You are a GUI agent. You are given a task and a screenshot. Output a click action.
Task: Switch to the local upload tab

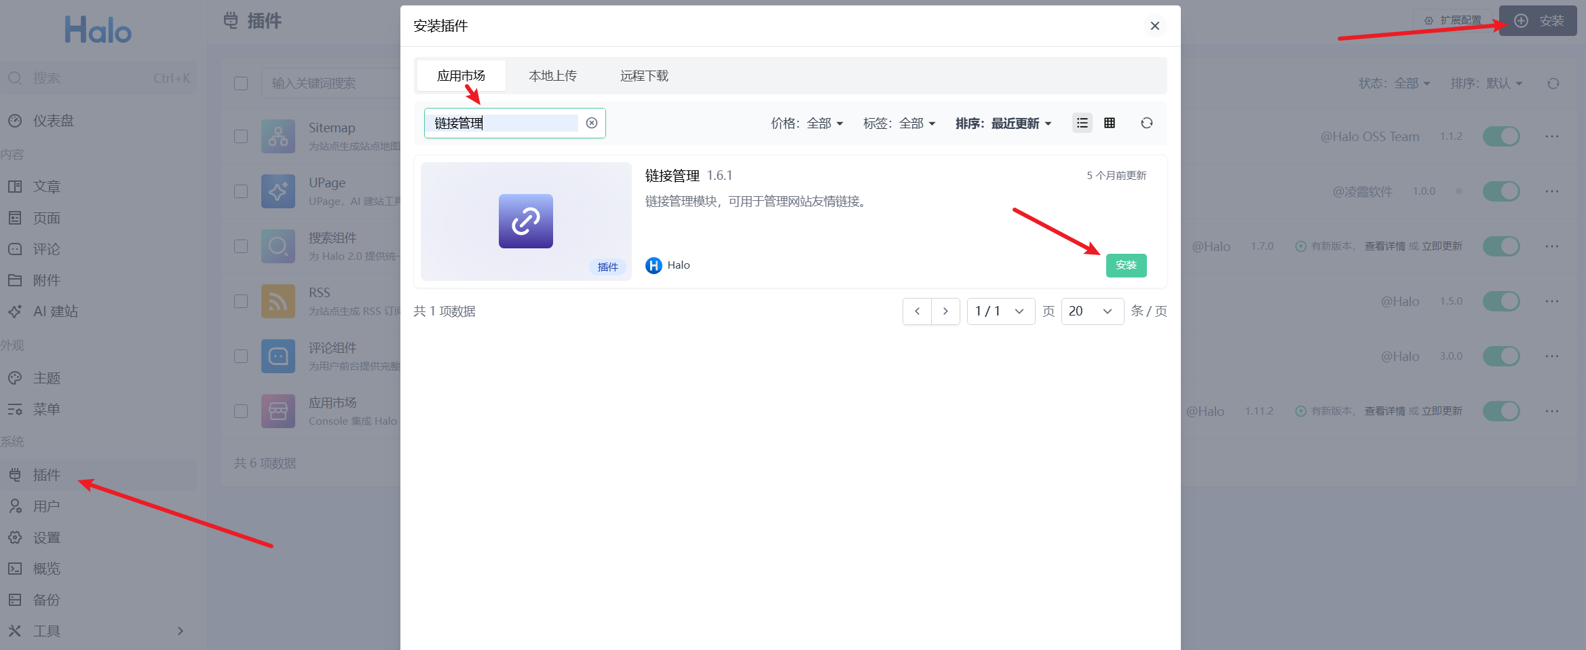pyautogui.click(x=552, y=76)
